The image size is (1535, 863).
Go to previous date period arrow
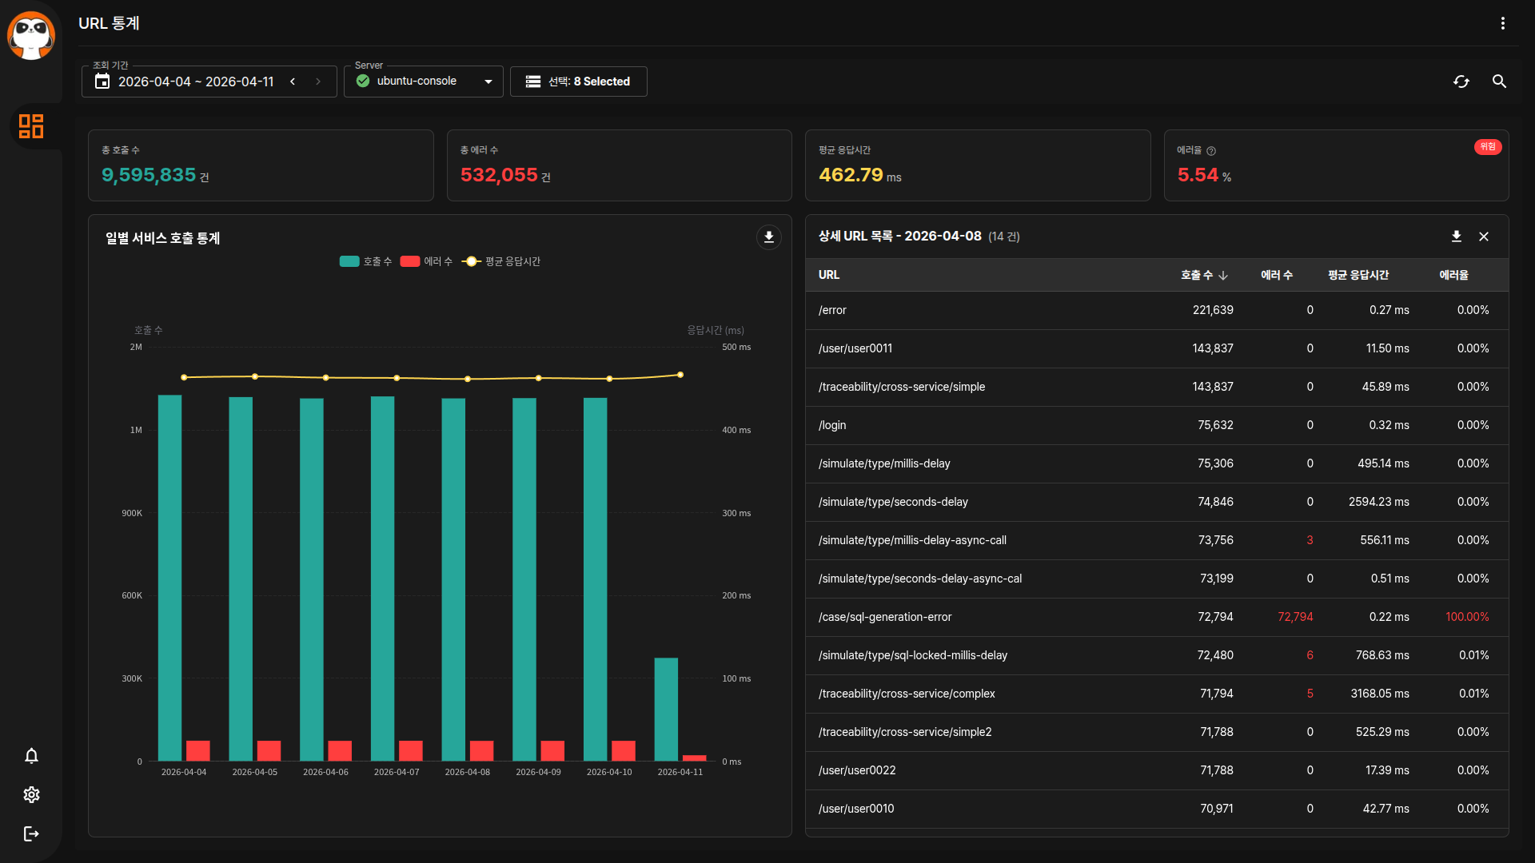click(x=293, y=82)
